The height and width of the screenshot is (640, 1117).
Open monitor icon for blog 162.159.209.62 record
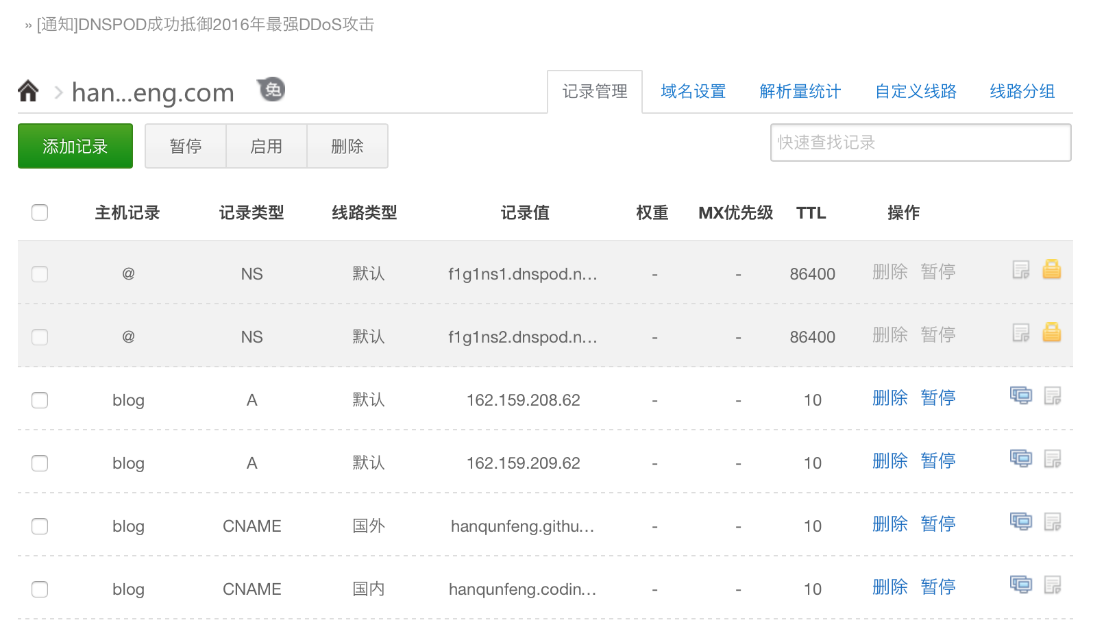coord(1021,458)
